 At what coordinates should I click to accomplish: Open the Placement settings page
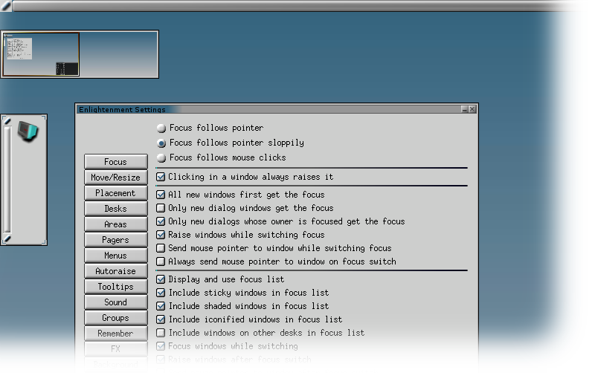pos(116,193)
